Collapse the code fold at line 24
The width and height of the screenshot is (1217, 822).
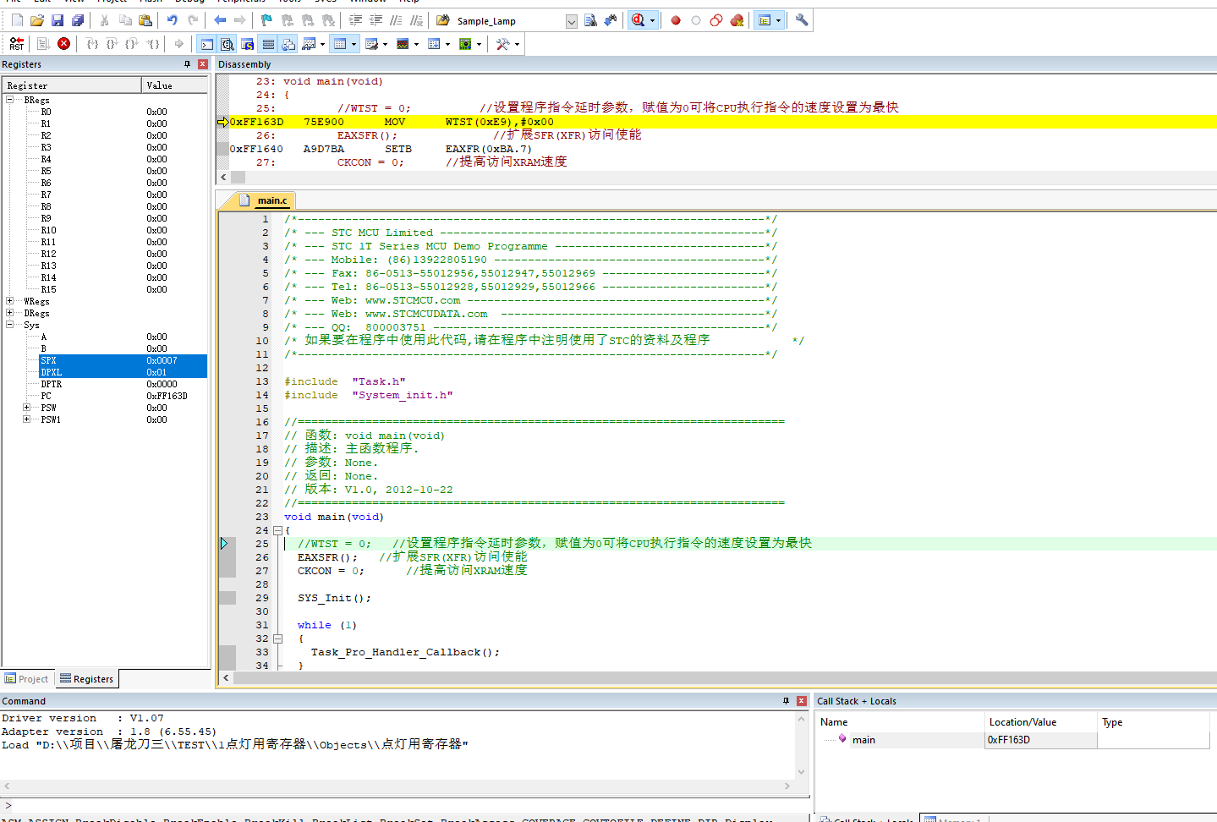(x=277, y=530)
